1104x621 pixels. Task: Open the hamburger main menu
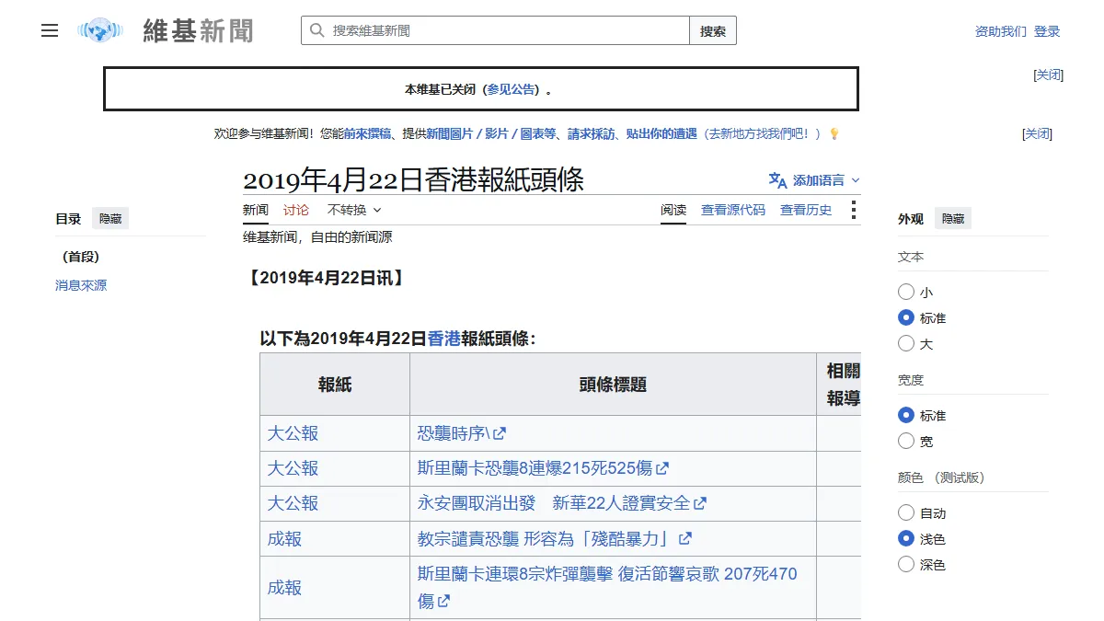pyautogui.click(x=50, y=30)
